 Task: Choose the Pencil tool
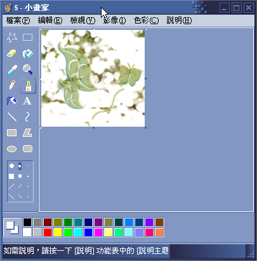[x=12, y=85]
